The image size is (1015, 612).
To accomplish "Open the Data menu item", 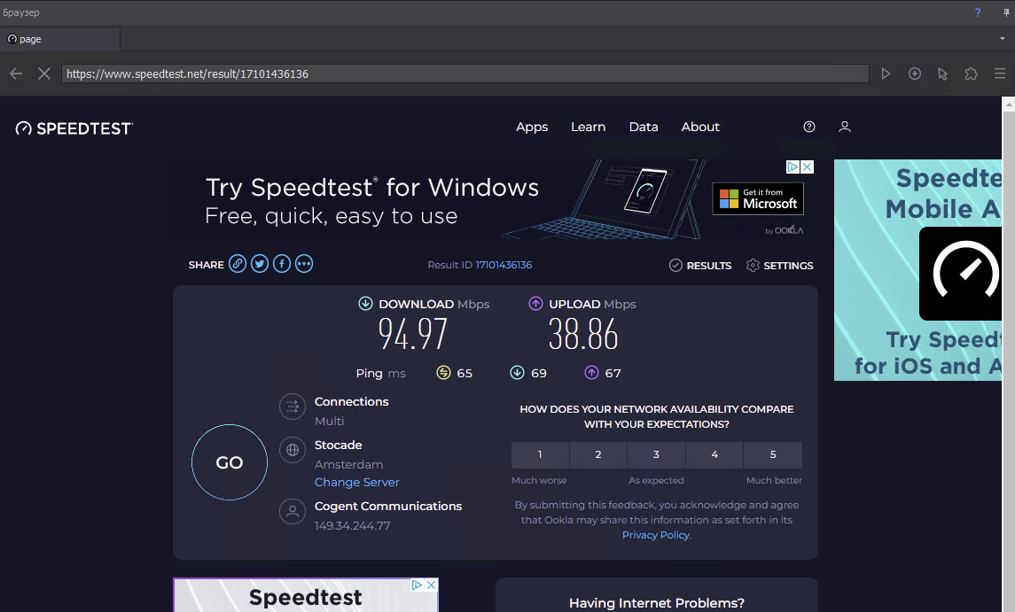I will click(644, 127).
